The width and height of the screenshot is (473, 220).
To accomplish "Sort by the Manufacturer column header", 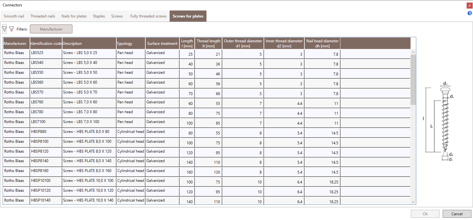I will (17, 44).
